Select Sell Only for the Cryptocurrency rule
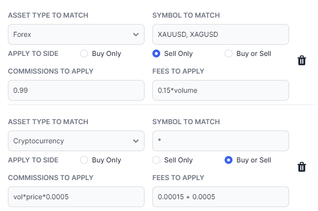This screenshot has height=211, width=318. point(156,160)
